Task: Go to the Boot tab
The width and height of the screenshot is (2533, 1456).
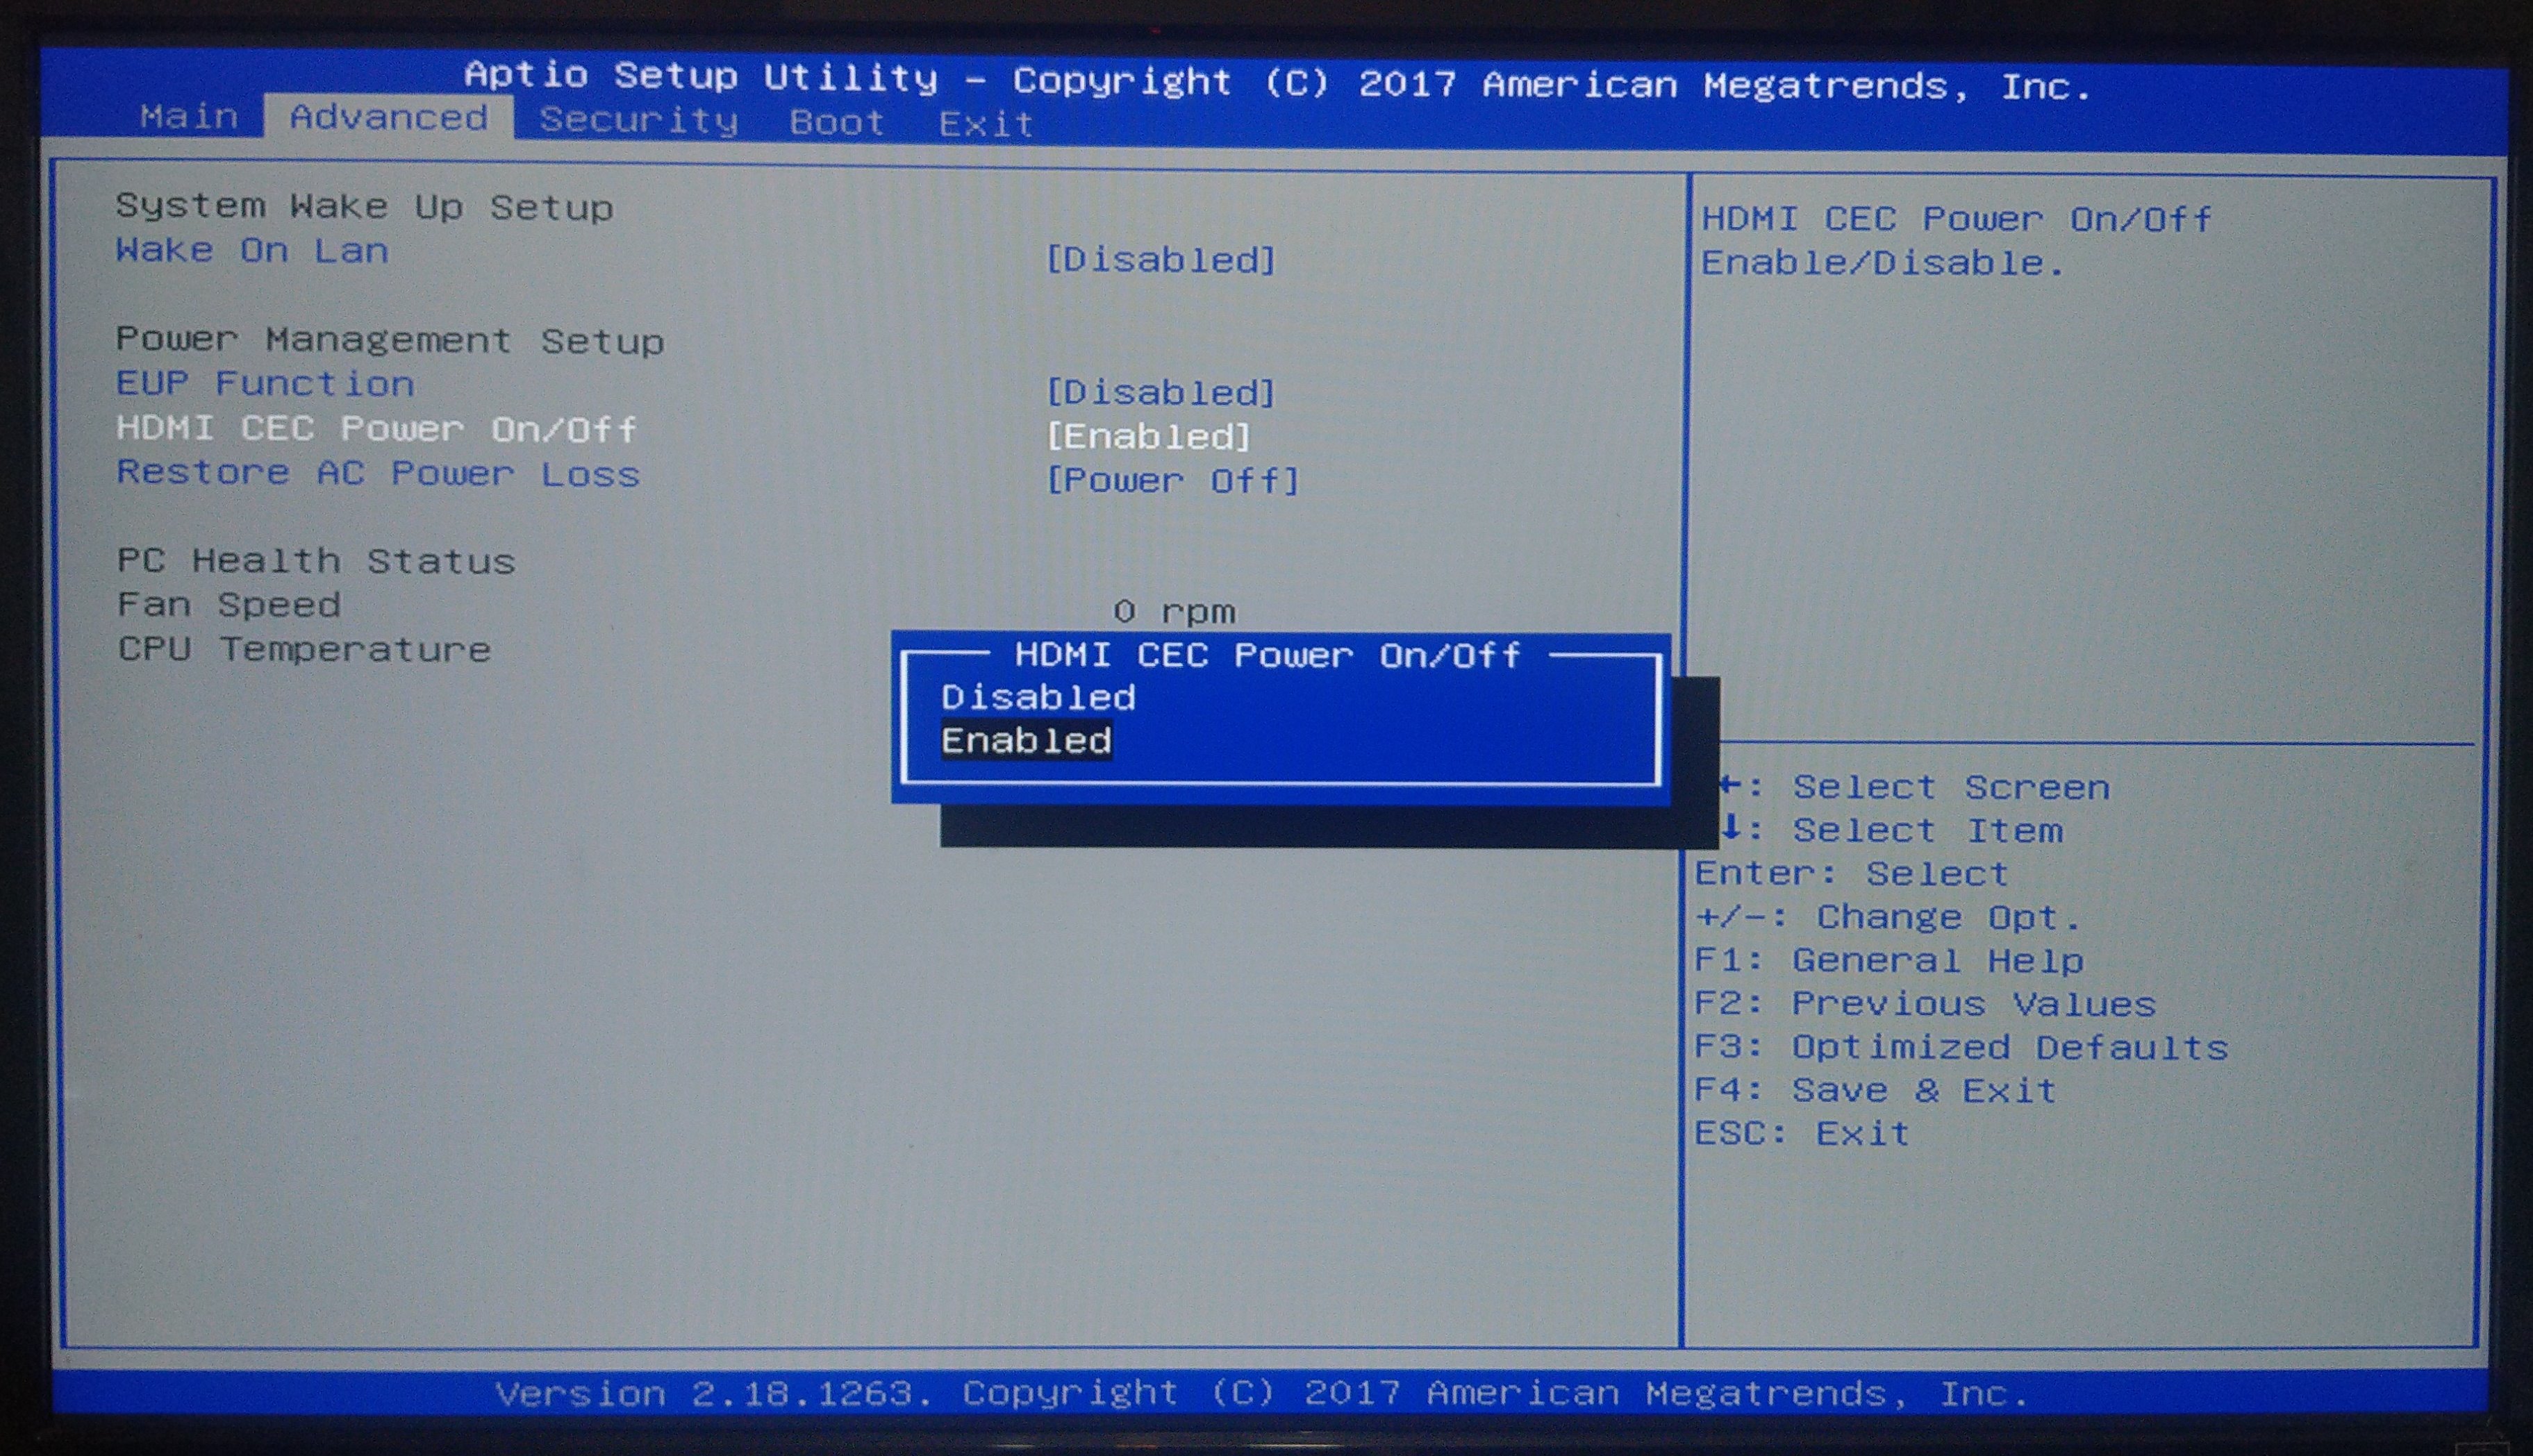Action: 837,122
